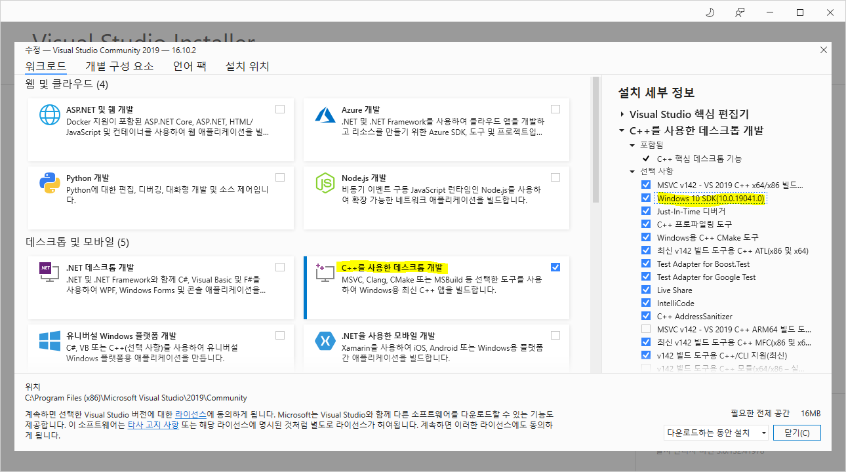846x472 pixels.
Task: Click the C++ 핵심 데스크톱 기능 item
Action: (699, 159)
